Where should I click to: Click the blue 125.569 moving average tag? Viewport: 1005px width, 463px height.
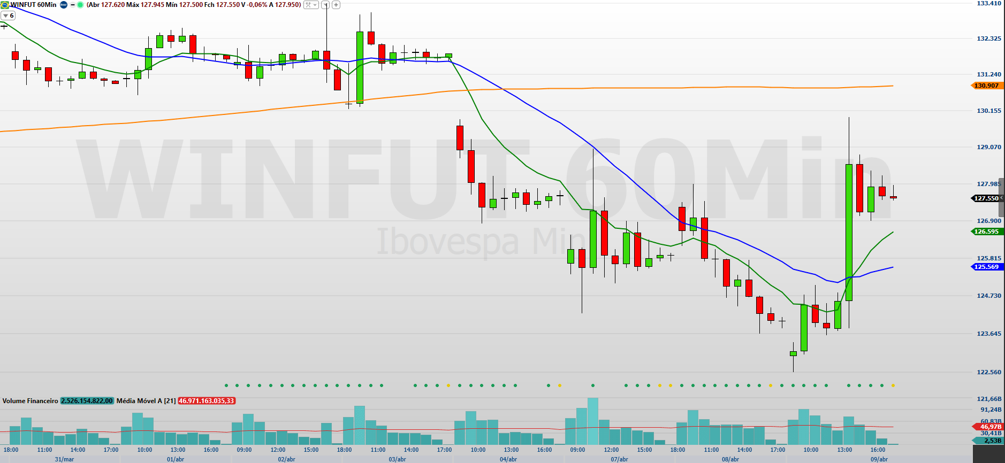986,267
